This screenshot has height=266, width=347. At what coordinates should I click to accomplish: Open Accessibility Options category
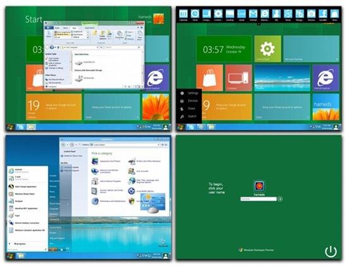pyautogui.click(x=141, y=191)
